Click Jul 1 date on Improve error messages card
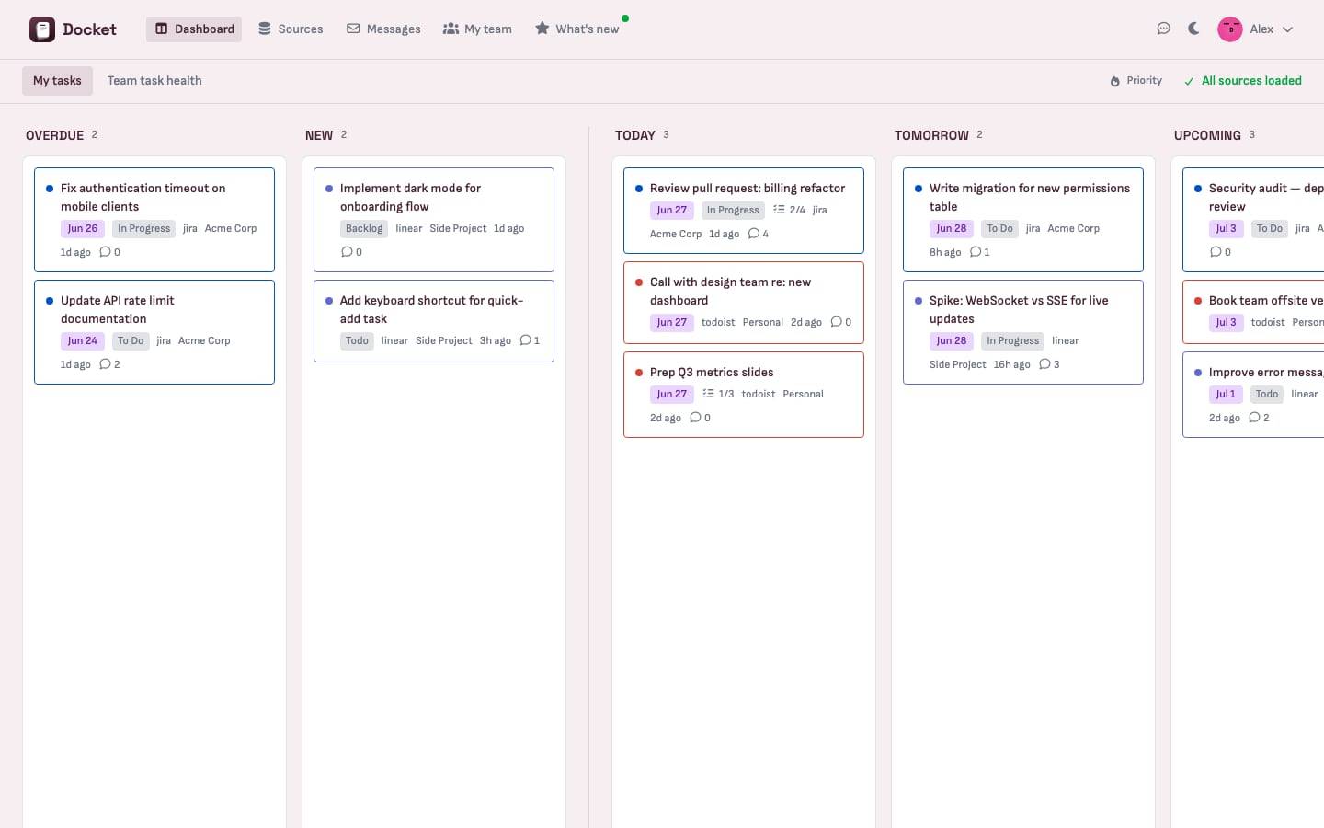The image size is (1324, 828). click(1226, 394)
